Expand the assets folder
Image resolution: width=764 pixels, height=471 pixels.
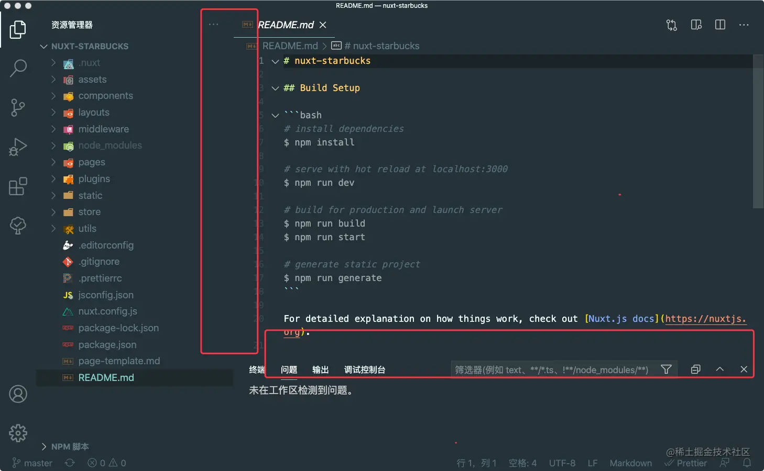pos(53,80)
